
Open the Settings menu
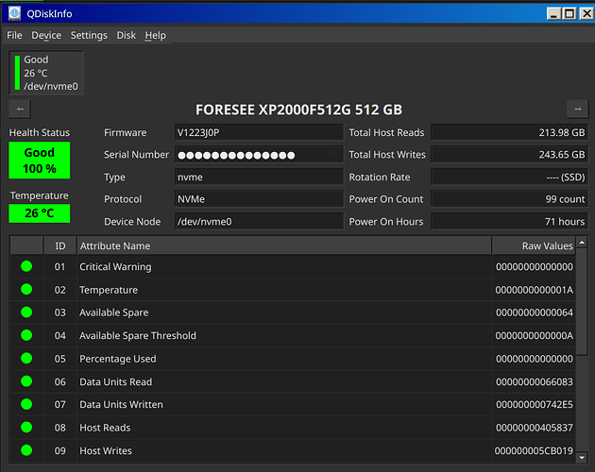(89, 35)
